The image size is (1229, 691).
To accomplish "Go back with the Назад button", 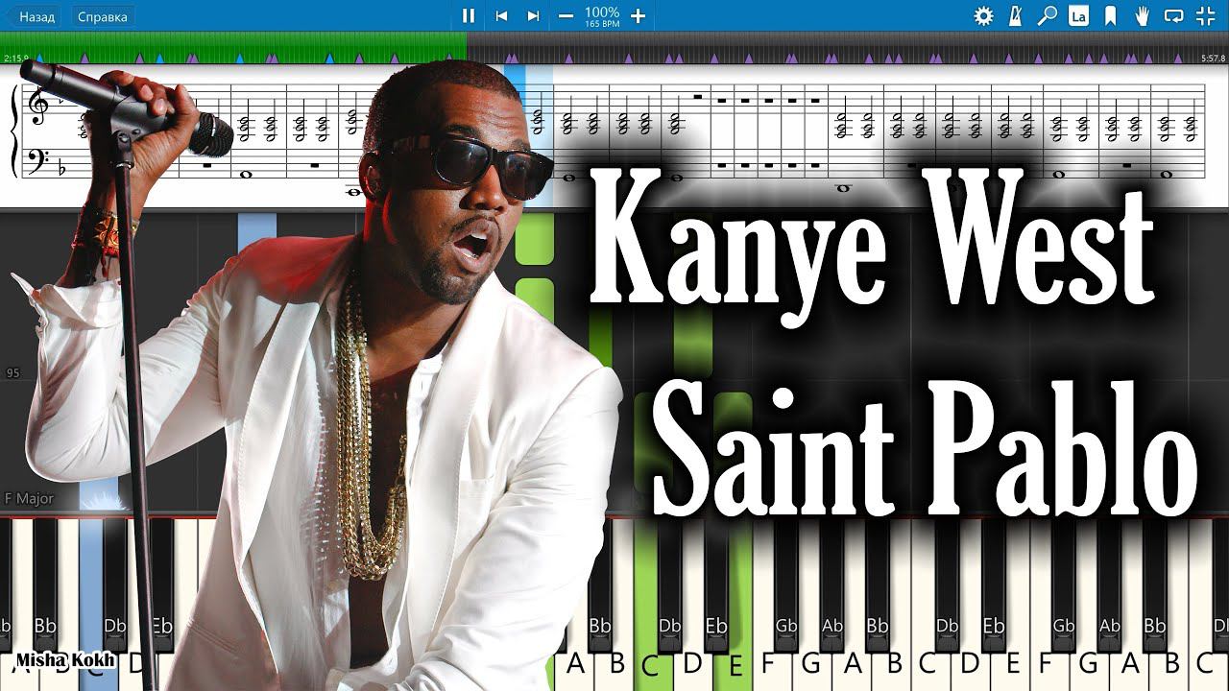I will point(36,16).
